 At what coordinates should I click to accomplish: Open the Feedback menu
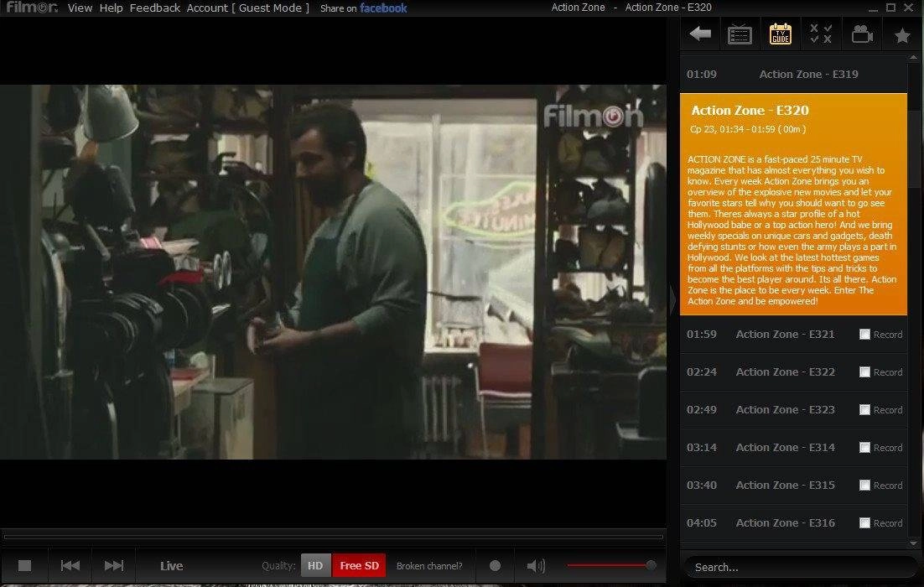click(154, 8)
